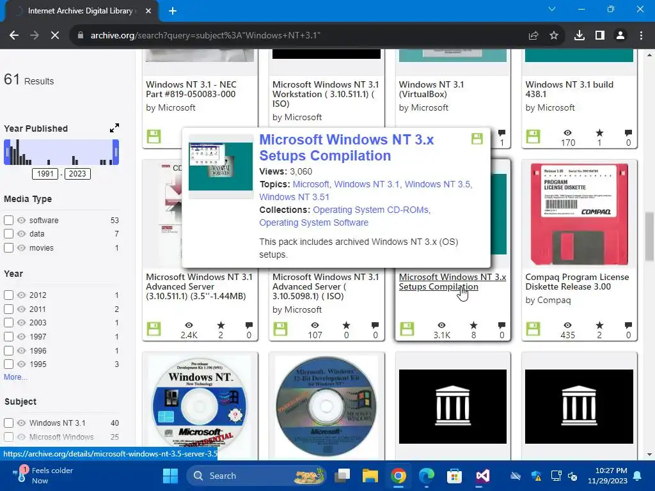Click the page vertical scrollbar thumb
Viewport: 655px width, 491px height.
(x=649, y=237)
